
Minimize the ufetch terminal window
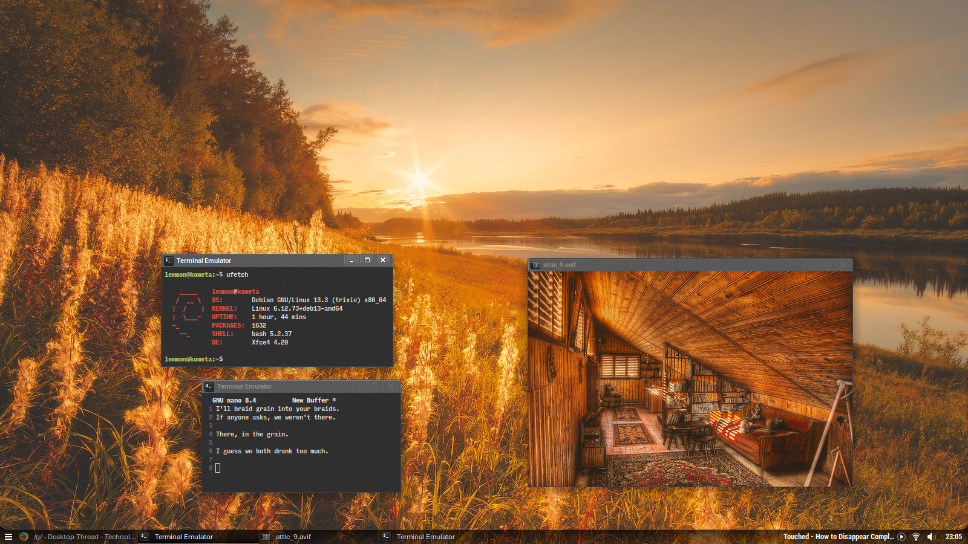[x=352, y=261]
